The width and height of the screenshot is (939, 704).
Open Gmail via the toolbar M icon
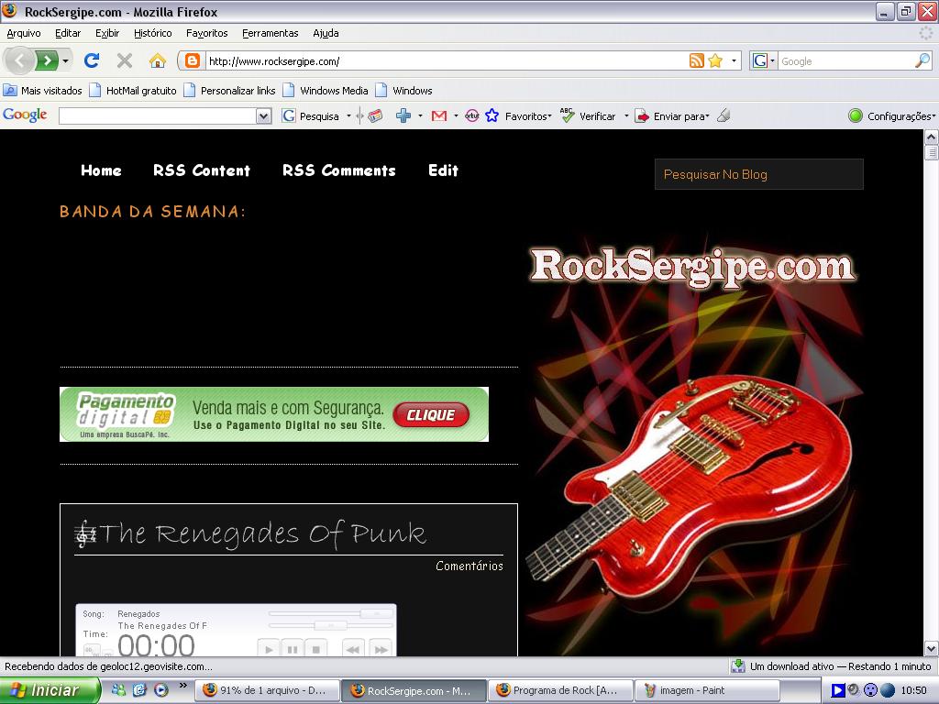pyautogui.click(x=438, y=115)
